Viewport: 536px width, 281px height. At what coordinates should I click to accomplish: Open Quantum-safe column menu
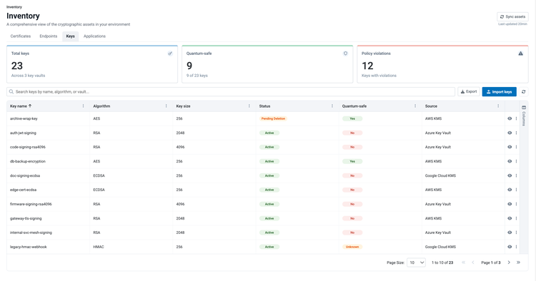point(415,106)
